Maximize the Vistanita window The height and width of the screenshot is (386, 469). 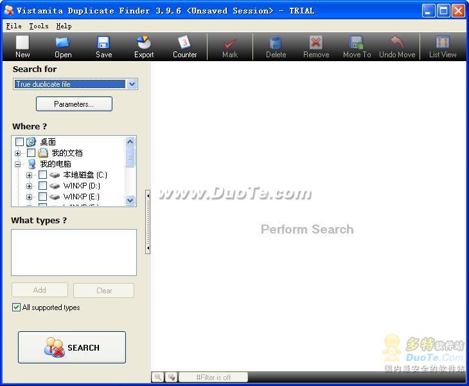tap(443, 11)
